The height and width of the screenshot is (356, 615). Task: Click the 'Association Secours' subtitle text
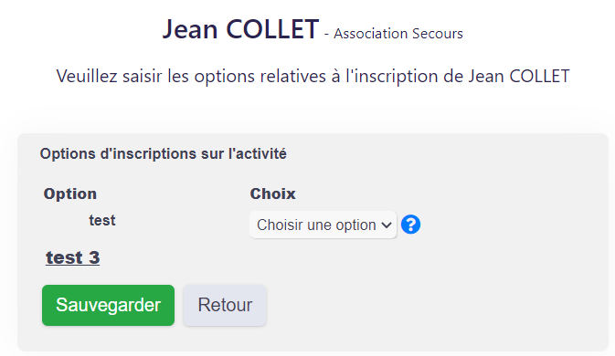[x=398, y=34]
